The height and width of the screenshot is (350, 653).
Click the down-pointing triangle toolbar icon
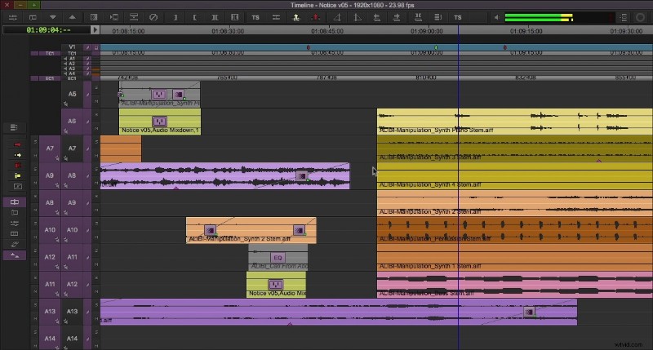[x=53, y=17]
